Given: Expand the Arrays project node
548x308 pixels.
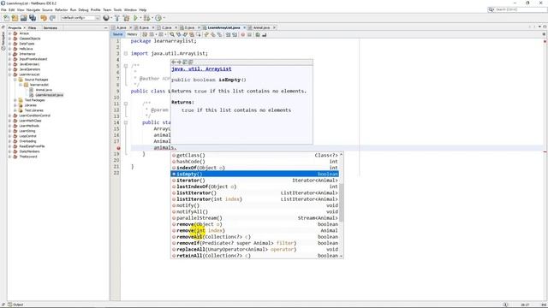Looking at the screenshot, I should pos(9,33).
